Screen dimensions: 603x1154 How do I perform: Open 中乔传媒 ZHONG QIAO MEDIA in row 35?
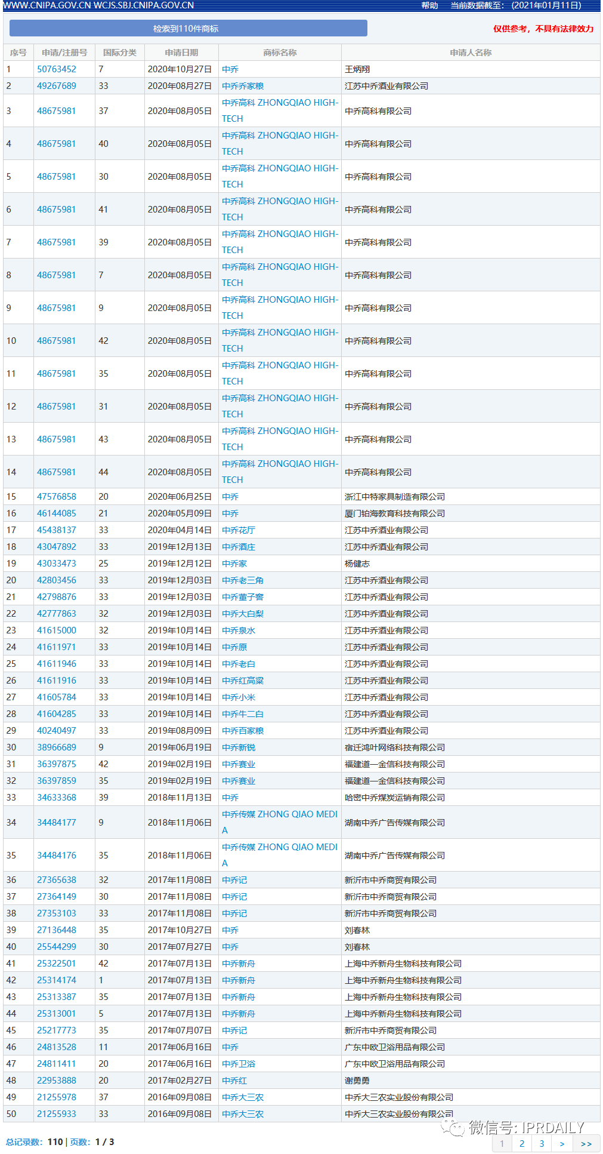coord(280,855)
